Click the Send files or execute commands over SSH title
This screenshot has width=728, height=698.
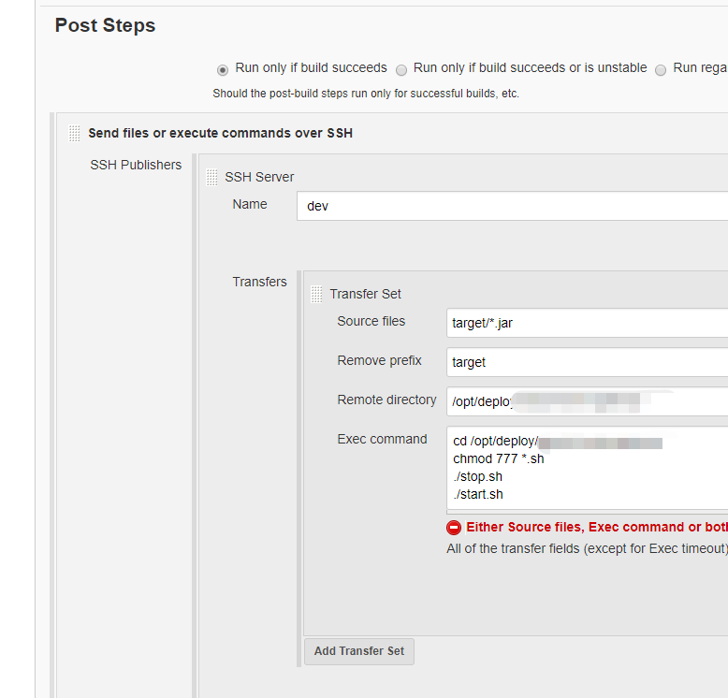(220, 133)
